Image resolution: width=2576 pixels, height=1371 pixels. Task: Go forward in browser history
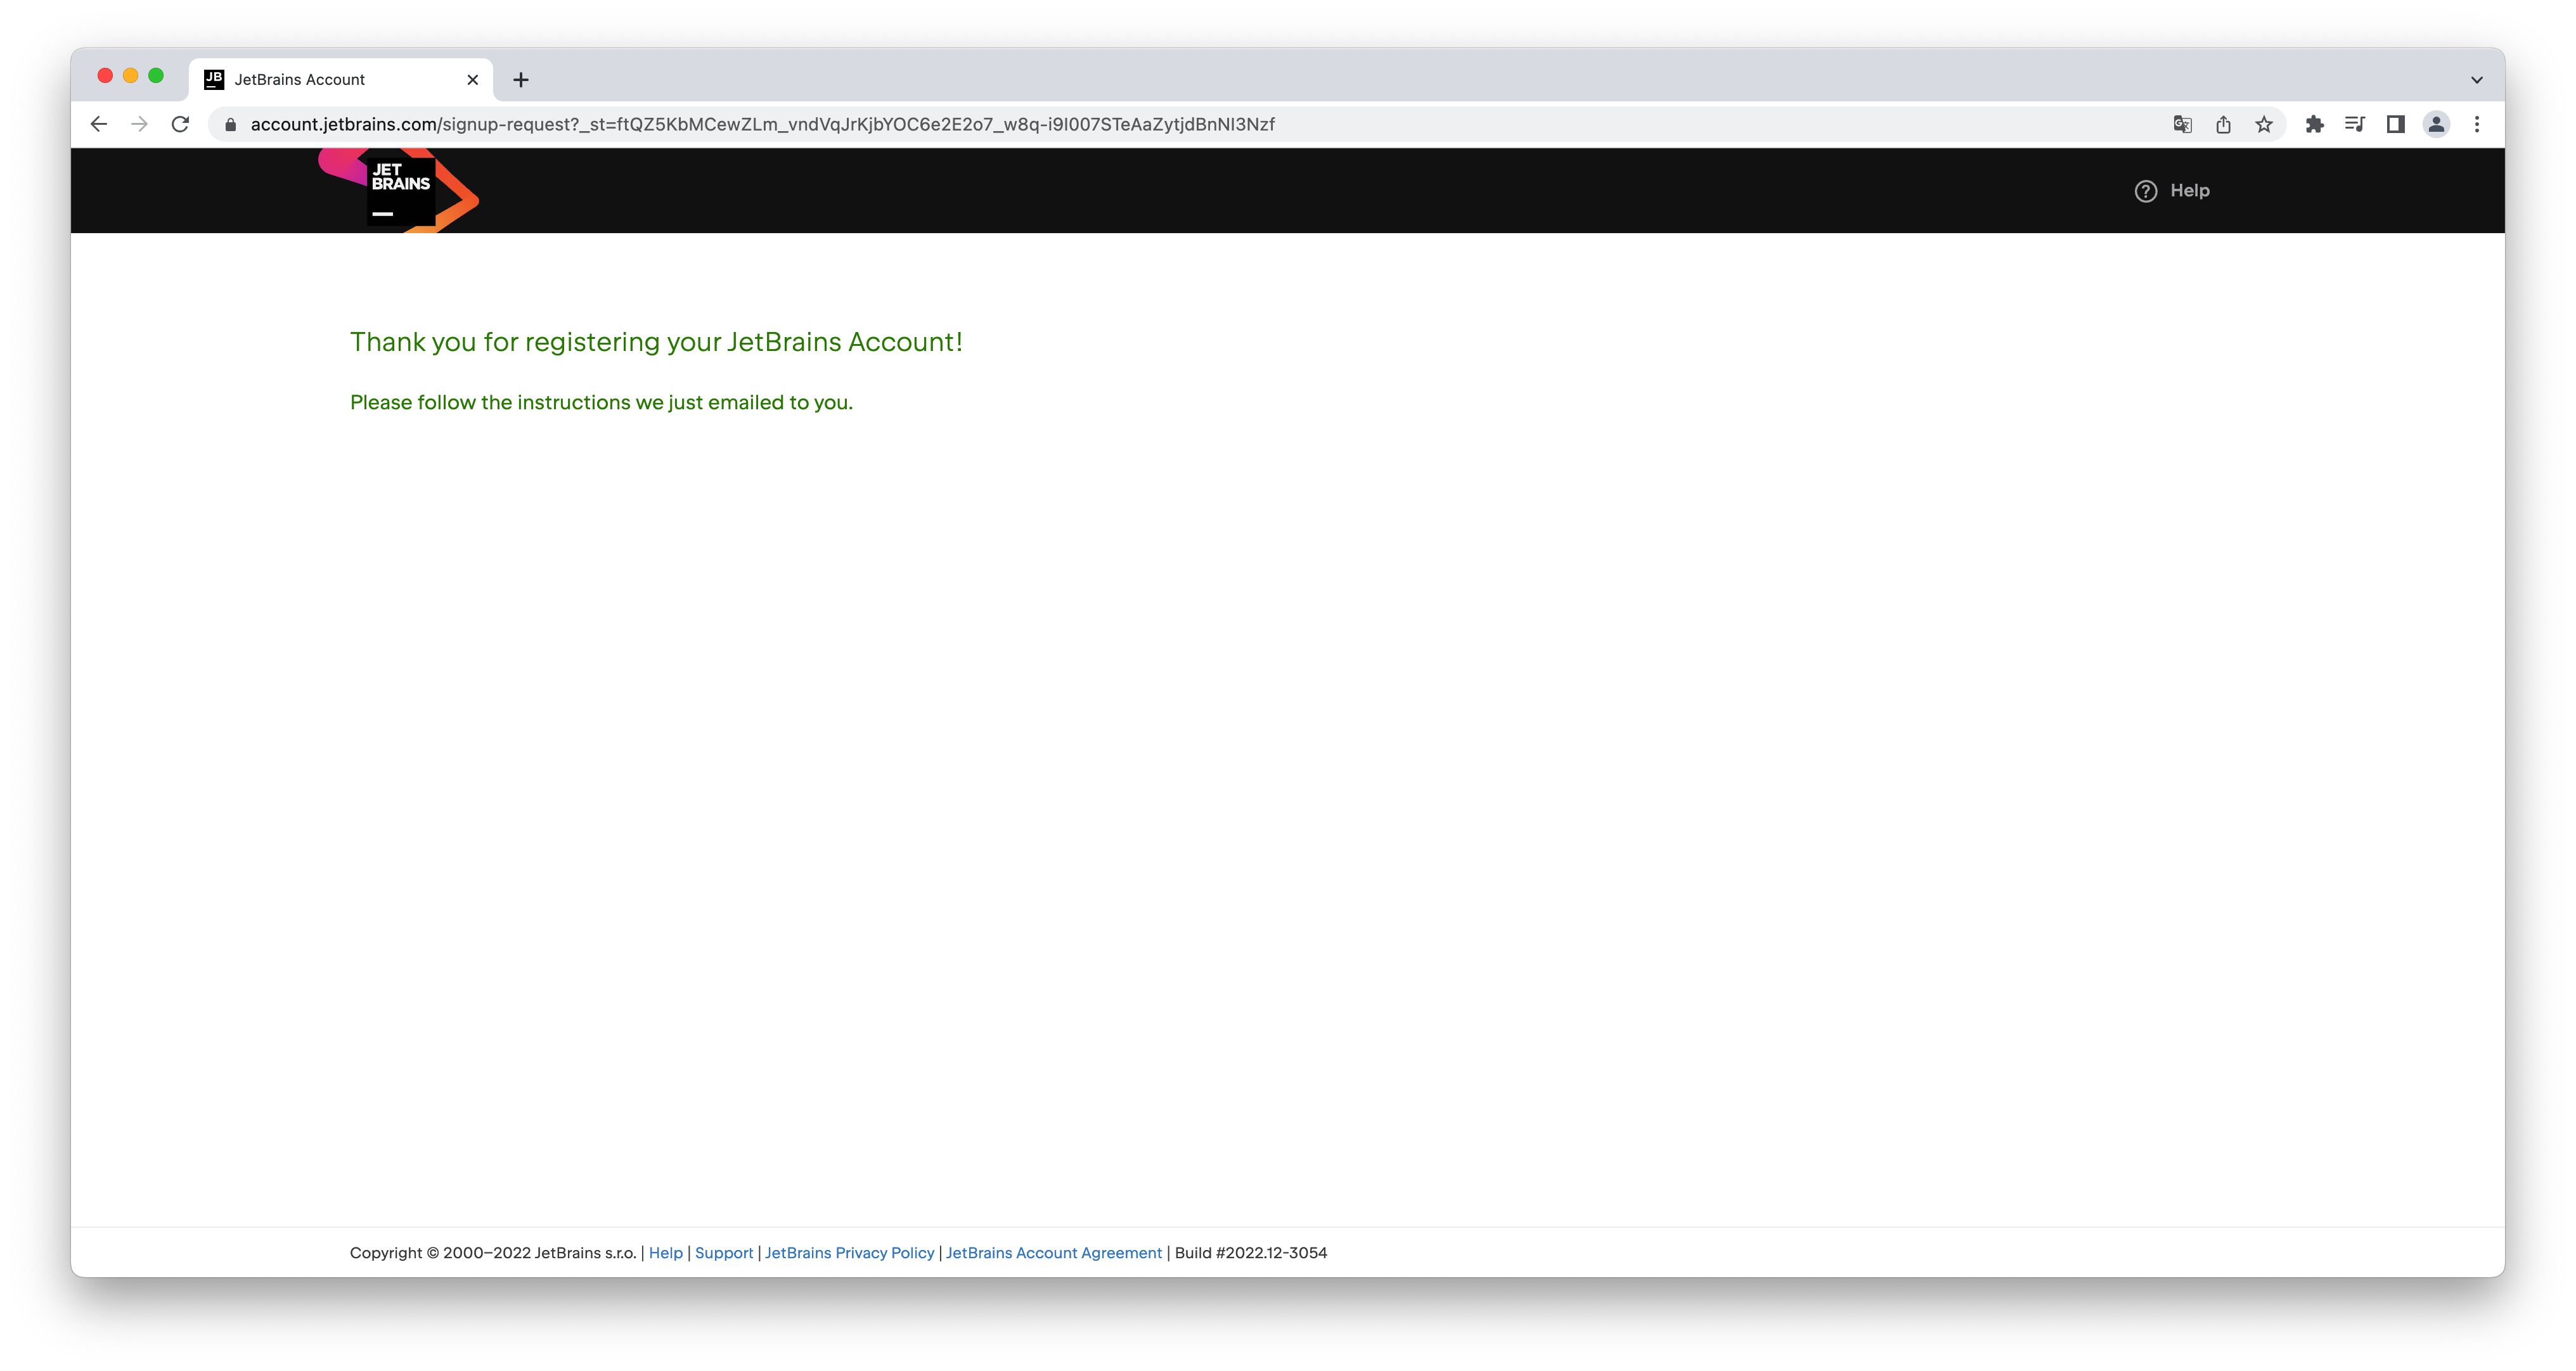139,124
